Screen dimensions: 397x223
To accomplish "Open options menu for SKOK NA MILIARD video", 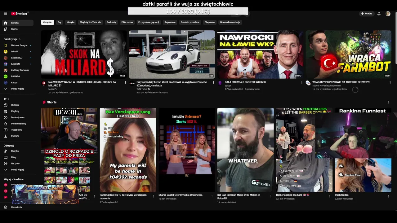I will point(125,82).
